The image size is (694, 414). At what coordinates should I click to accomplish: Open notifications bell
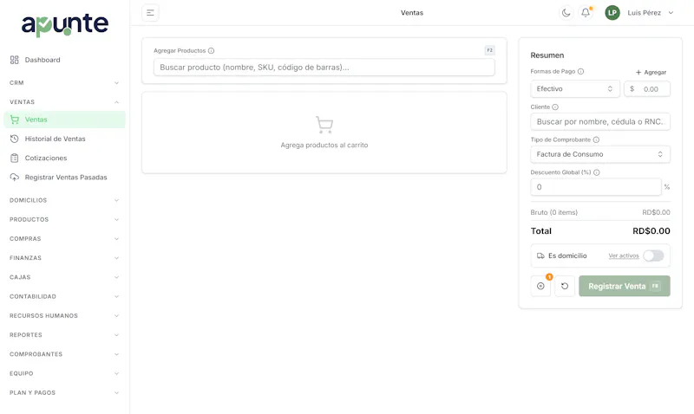[586, 13]
